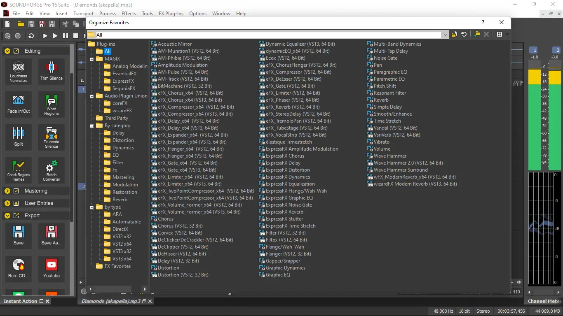Open the Effects menu

[129, 14]
